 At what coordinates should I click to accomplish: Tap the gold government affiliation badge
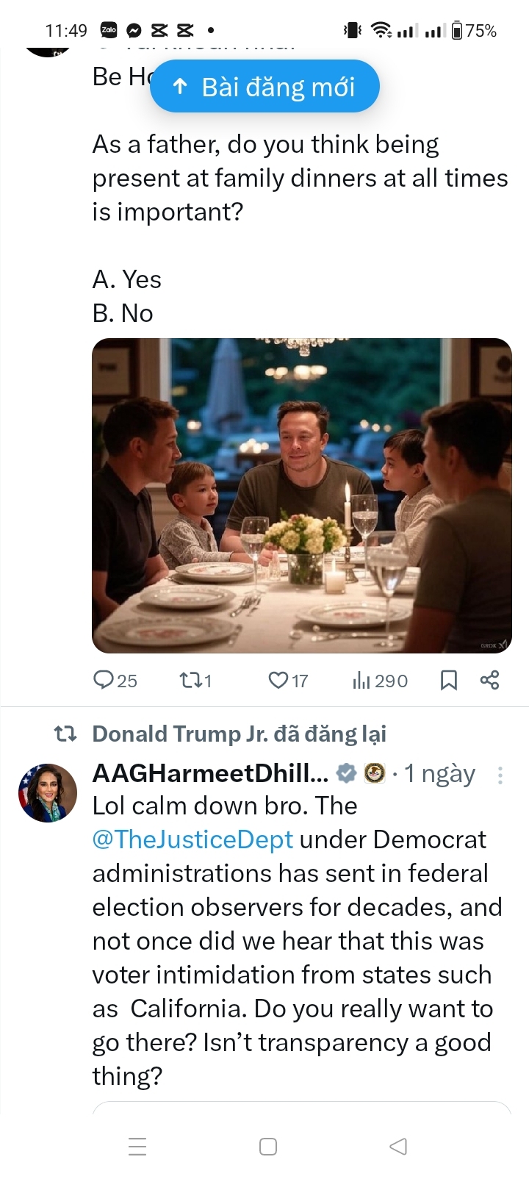click(x=375, y=773)
